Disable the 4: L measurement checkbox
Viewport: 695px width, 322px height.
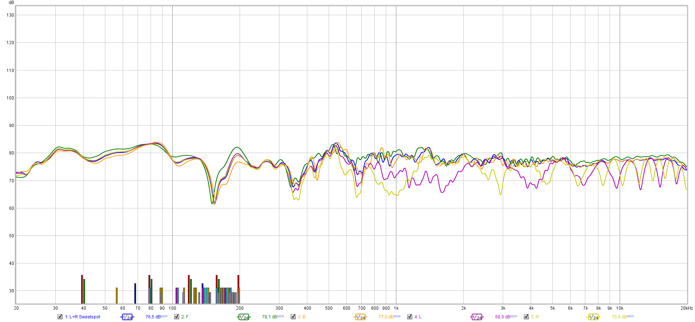click(410, 317)
